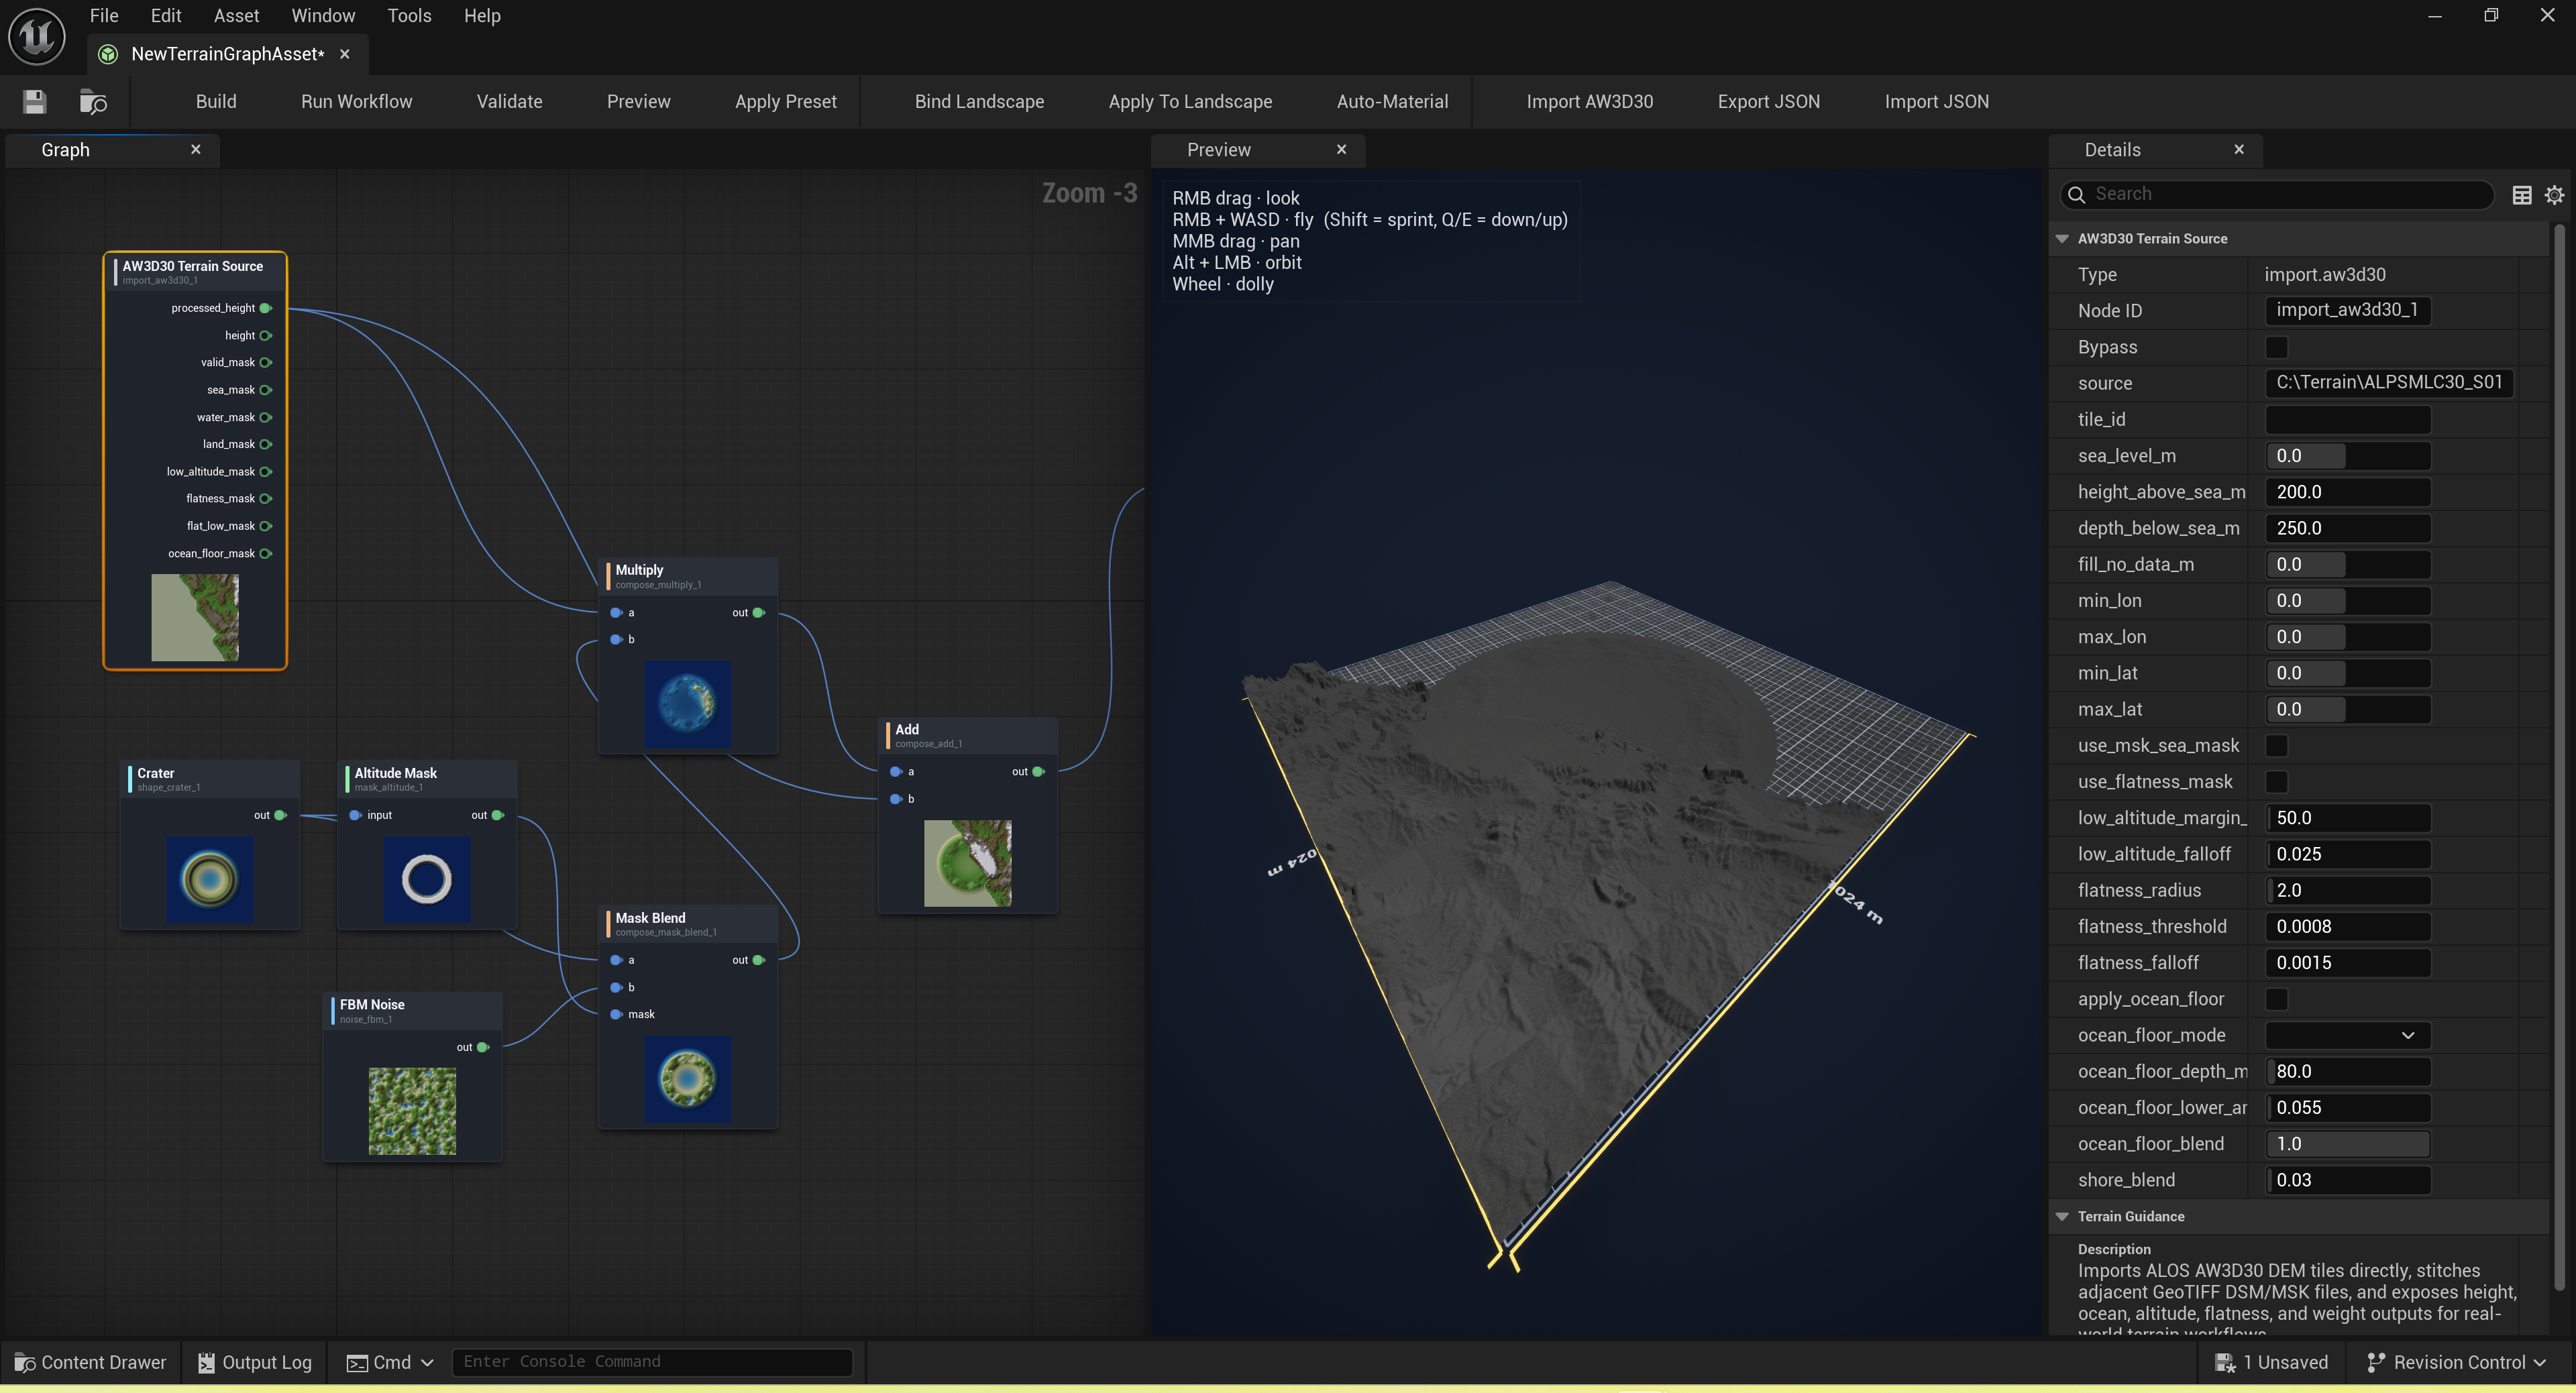This screenshot has width=2576, height=1393.
Task: Open the Window menu
Action: (323, 16)
